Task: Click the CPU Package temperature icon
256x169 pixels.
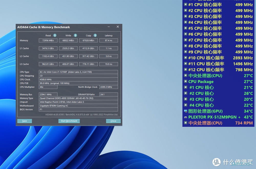Action: click(x=185, y=81)
